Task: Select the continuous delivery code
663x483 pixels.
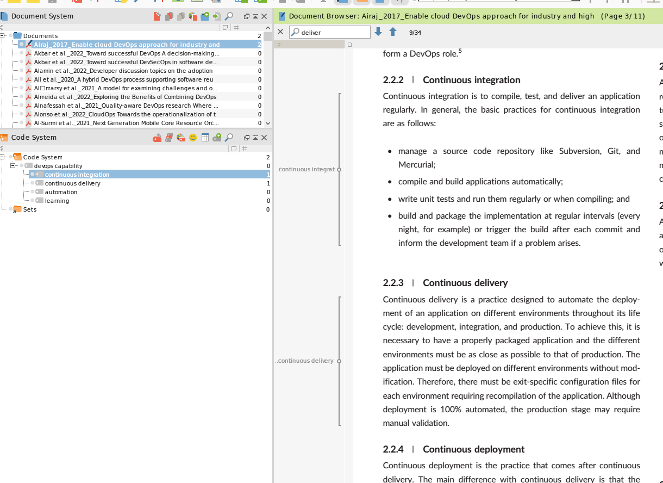Action: point(72,183)
